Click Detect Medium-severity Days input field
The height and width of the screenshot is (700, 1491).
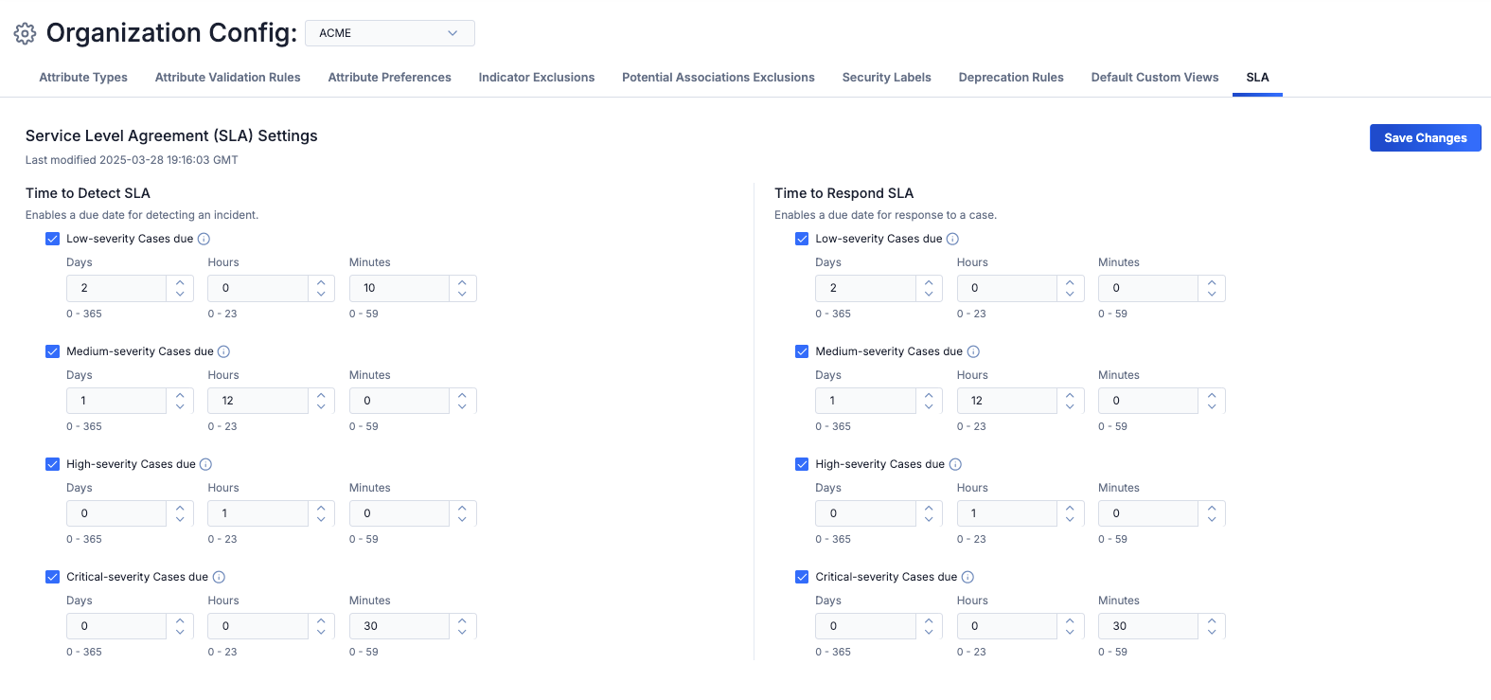pos(116,401)
